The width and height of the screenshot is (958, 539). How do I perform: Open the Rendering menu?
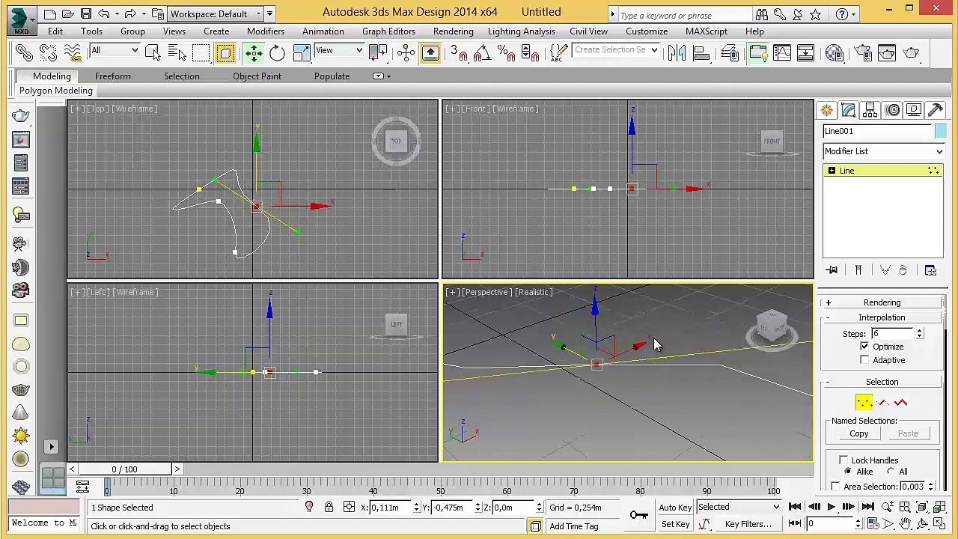pos(453,31)
